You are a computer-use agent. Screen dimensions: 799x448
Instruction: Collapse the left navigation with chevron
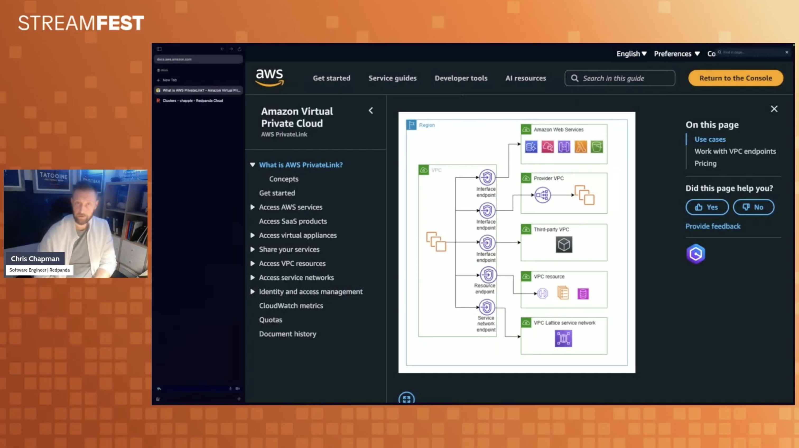[x=371, y=111]
